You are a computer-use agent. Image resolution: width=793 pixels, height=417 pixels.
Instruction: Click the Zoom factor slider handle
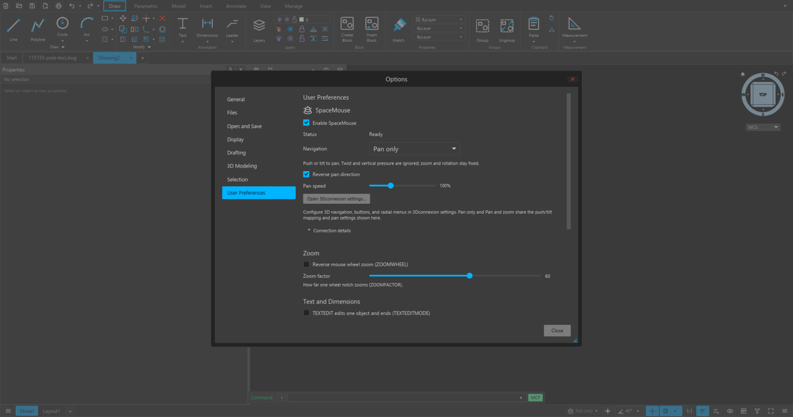click(x=469, y=276)
